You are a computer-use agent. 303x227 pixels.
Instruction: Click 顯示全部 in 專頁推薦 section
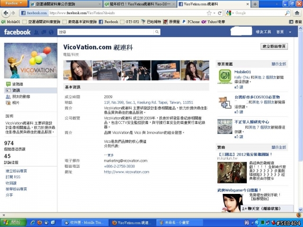(279, 64)
